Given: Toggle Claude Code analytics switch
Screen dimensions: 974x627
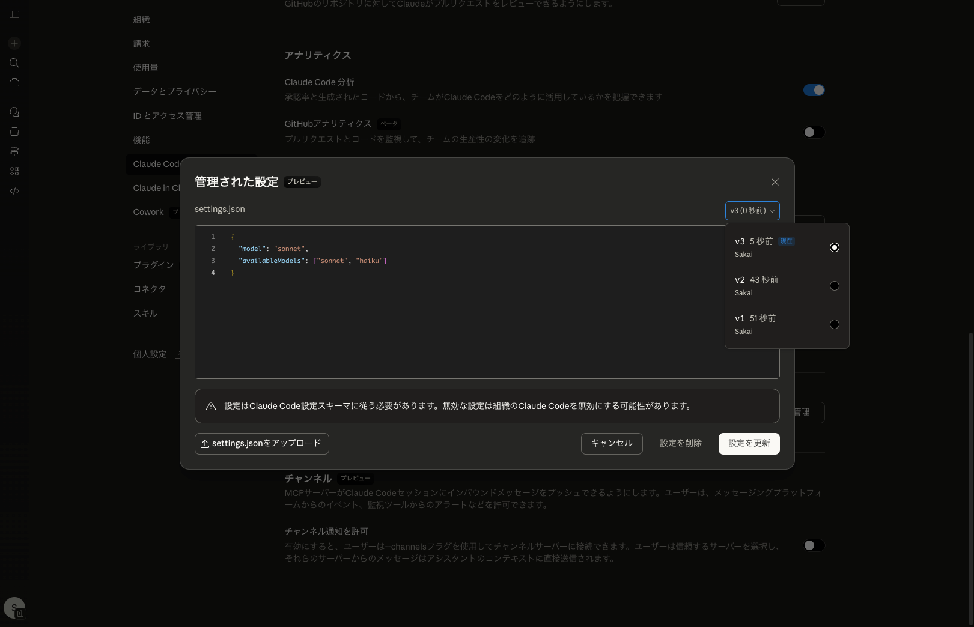Looking at the screenshot, I should (814, 90).
